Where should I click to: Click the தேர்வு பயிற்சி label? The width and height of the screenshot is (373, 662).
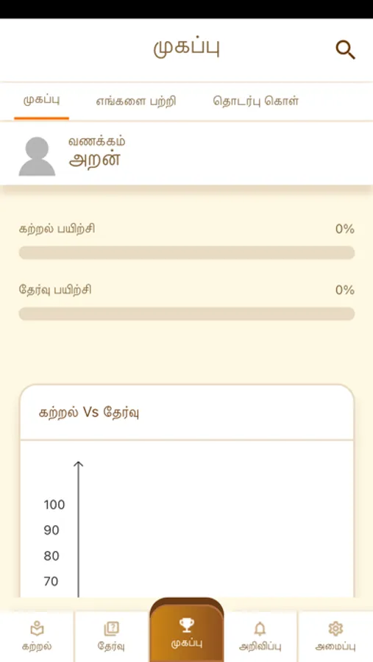(x=55, y=291)
